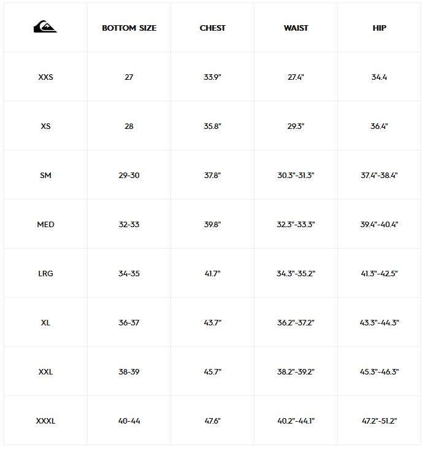Select the 47.2"-51.2" hip cell
425x450 pixels.
380,421
